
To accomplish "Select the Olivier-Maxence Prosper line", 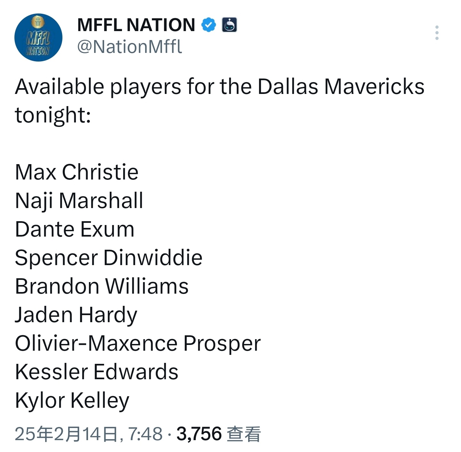I will [x=138, y=344].
